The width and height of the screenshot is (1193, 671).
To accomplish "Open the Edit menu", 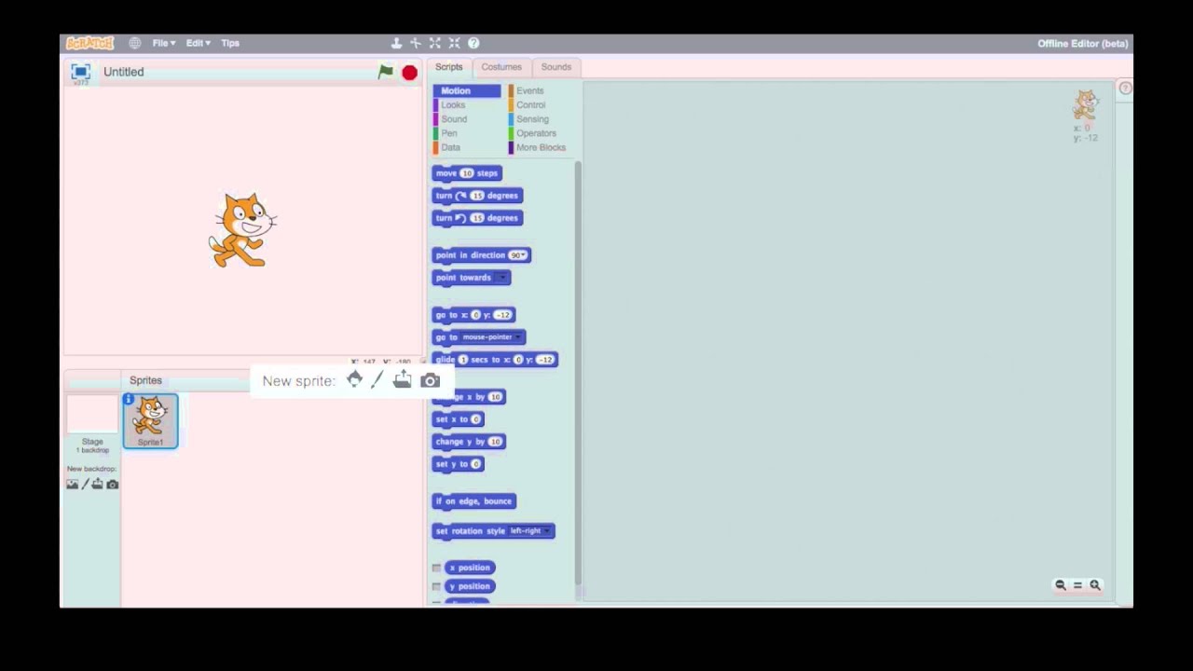I will [198, 43].
